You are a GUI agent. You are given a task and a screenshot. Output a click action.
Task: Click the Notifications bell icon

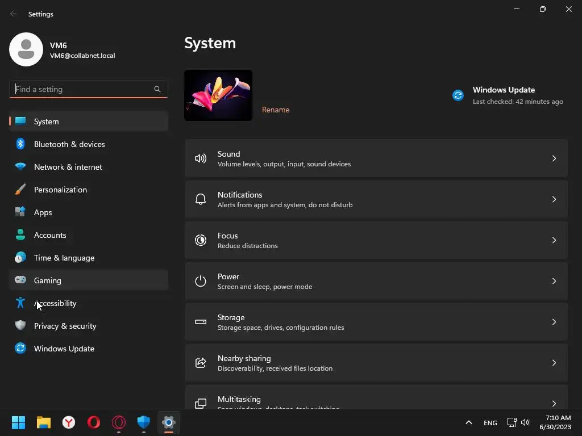pos(201,199)
